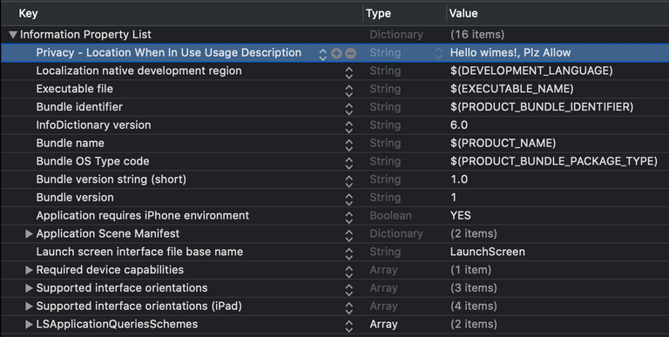Open key stepper for Bundle version row
This screenshot has width=669, height=337.
coord(349,199)
